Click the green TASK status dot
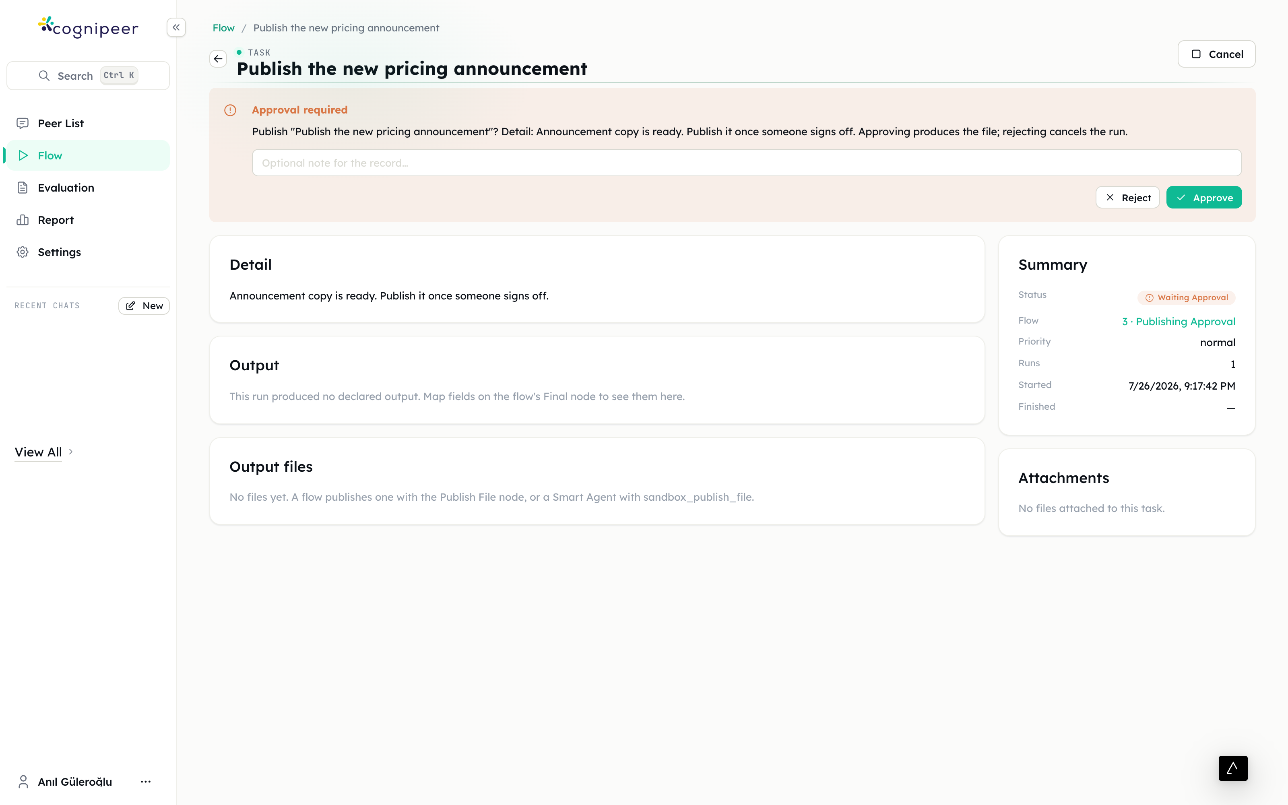The width and height of the screenshot is (1288, 805). pyautogui.click(x=239, y=52)
